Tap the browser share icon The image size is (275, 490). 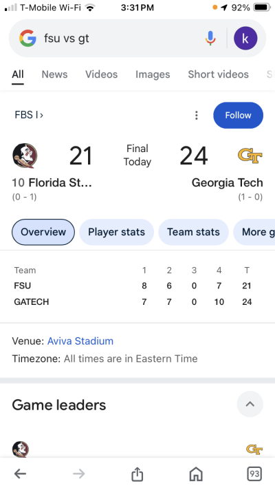click(x=137, y=474)
